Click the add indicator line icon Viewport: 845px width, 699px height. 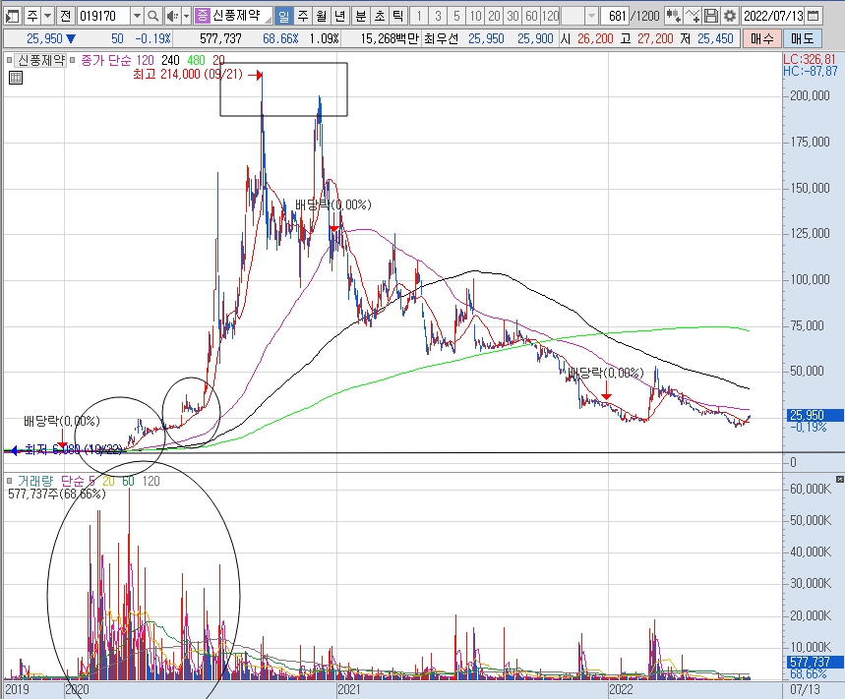tap(693, 16)
